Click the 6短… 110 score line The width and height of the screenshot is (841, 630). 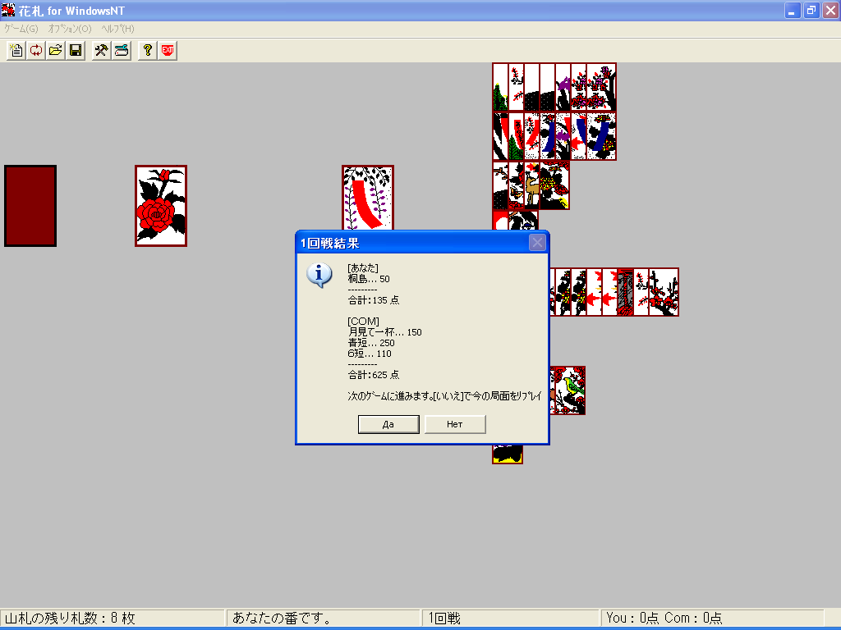(370, 354)
